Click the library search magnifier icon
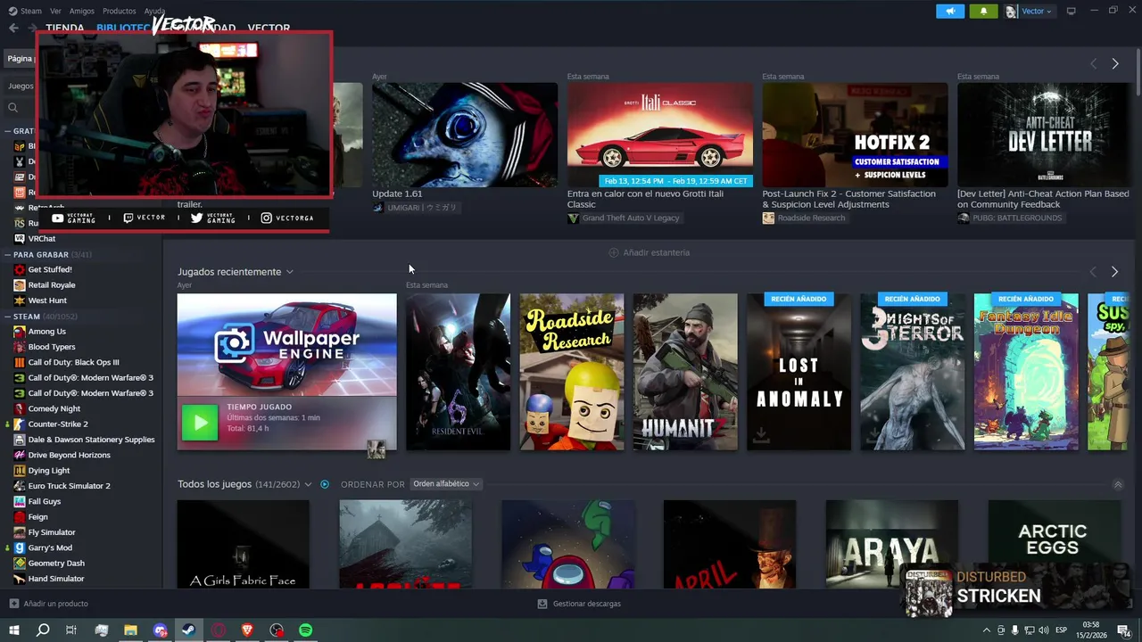 coord(12,108)
